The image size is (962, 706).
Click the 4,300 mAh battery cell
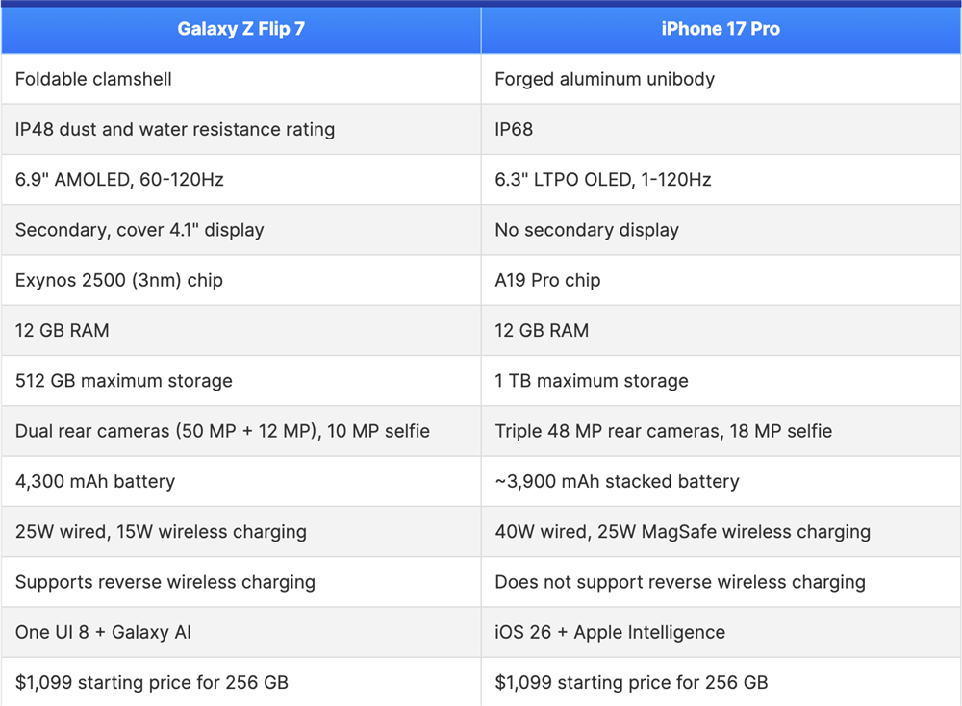pos(95,481)
